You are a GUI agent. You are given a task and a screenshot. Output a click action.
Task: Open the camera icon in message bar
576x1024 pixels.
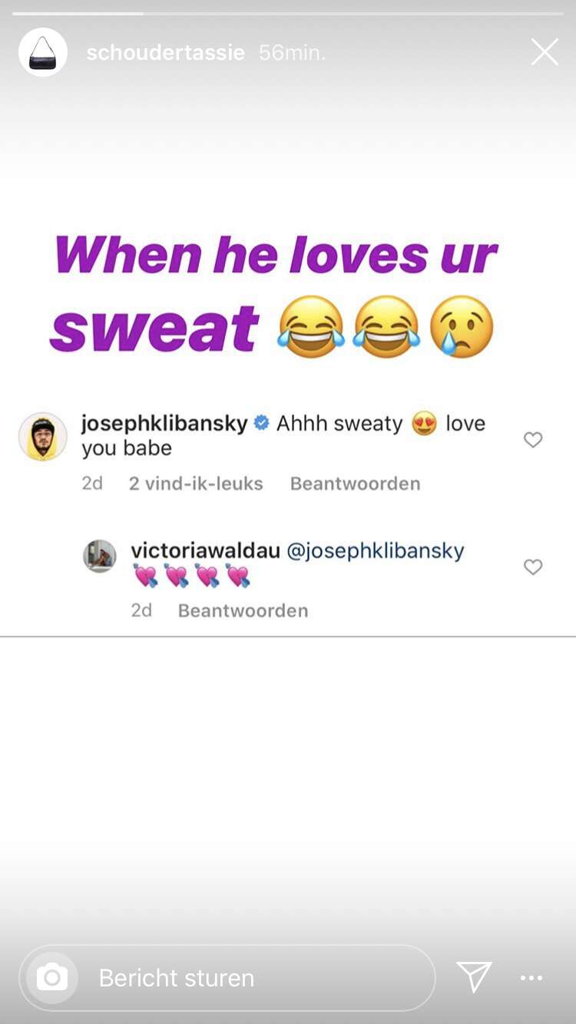click(52, 977)
